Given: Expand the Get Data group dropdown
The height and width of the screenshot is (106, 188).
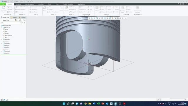Looking at the screenshot, I should coord(22,15).
